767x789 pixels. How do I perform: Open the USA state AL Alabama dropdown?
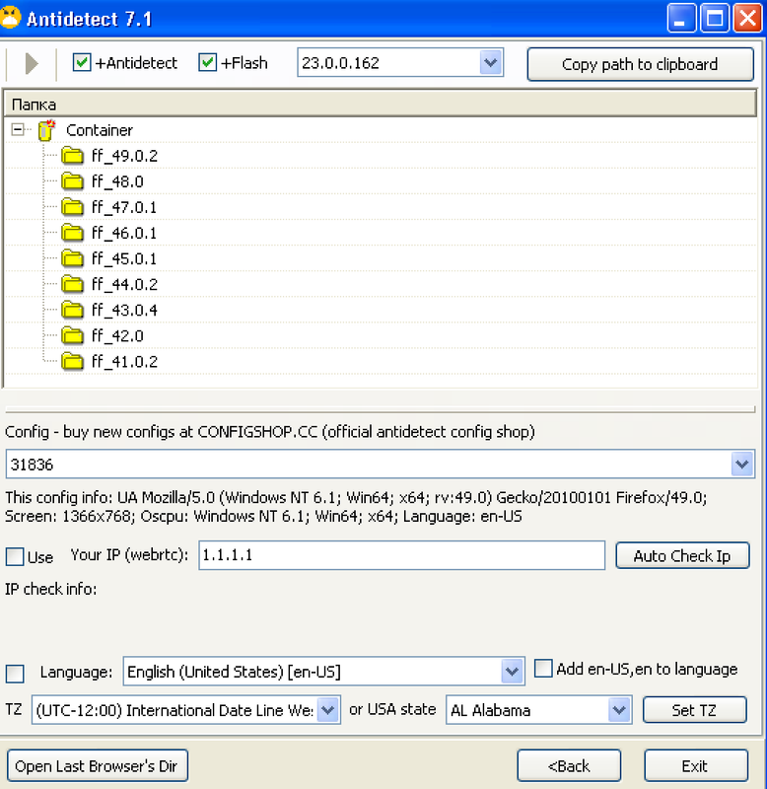(619, 710)
